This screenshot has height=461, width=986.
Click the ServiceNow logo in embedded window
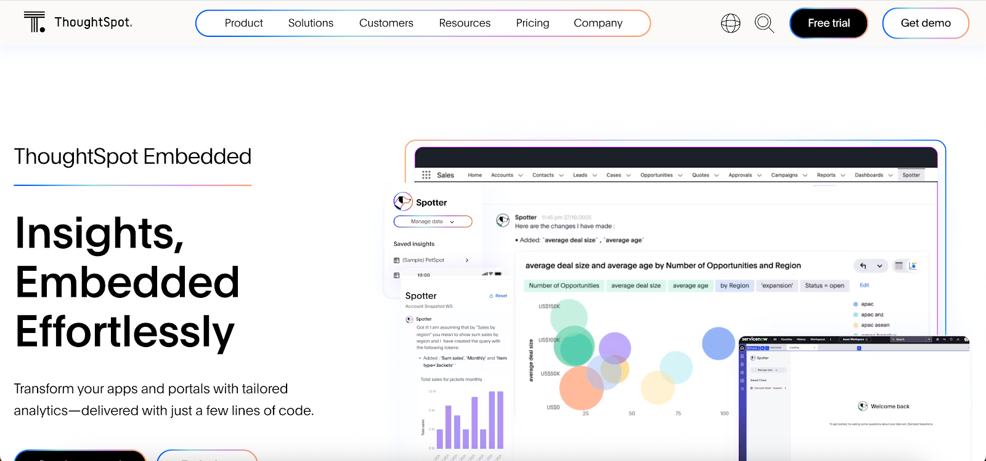[x=754, y=339]
